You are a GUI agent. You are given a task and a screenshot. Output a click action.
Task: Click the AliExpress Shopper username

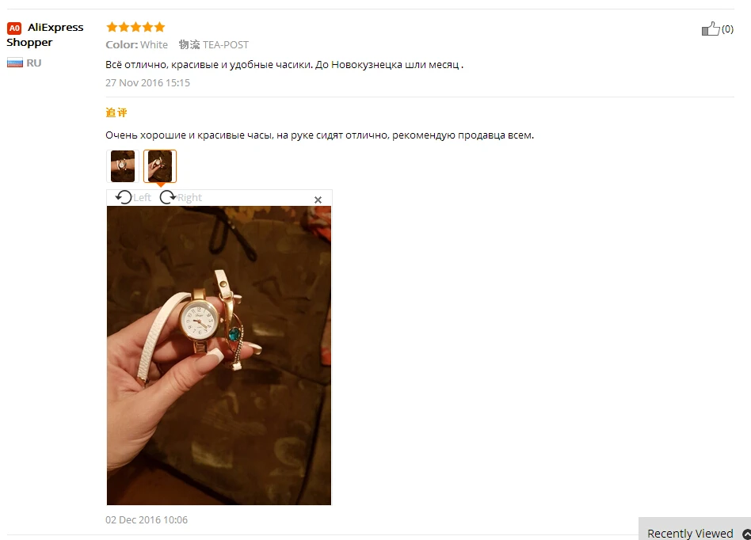45,35
